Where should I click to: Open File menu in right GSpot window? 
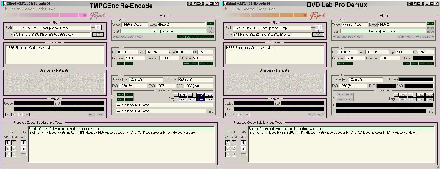[225, 9]
